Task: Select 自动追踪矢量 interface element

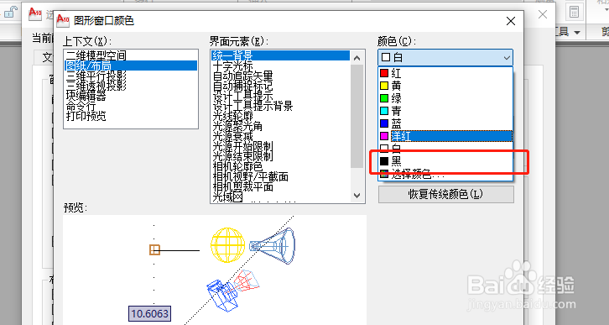Action: pos(280,76)
